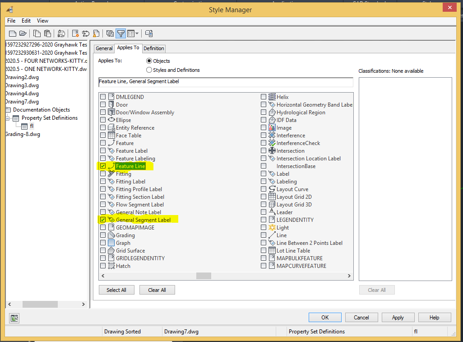Check the Lot Line Table checkbox
The height and width of the screenshot is (342, 463).
[264, 251]
